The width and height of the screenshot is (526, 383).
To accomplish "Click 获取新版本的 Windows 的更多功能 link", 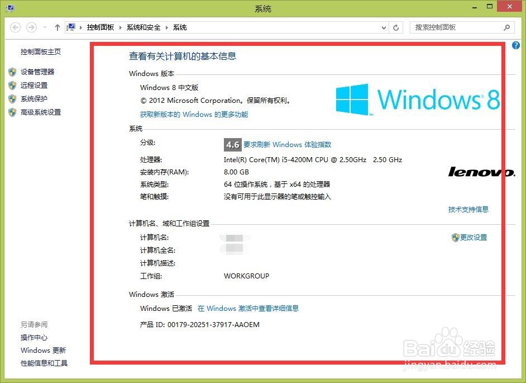I will tap(194, 114).
